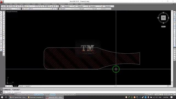Image resolution: width=176 pixels, height=99 pixels.
Task: Open Workspace Settings gear icon
Action: [x=18, y=9]
